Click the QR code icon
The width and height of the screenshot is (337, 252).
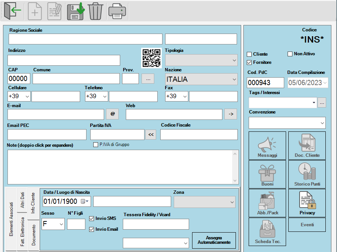[x=151, y=57]
